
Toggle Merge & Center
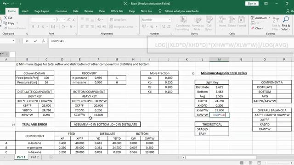(121, 27)
